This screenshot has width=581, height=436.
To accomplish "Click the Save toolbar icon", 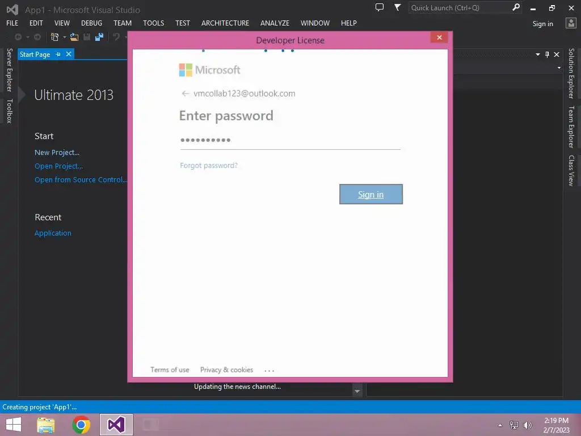I will [87, 37].
